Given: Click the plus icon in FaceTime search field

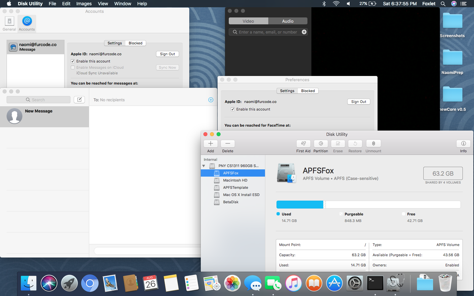Looking at the screenshot, I should 304,32.
